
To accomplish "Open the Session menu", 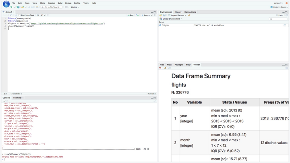I will (51, 3).
